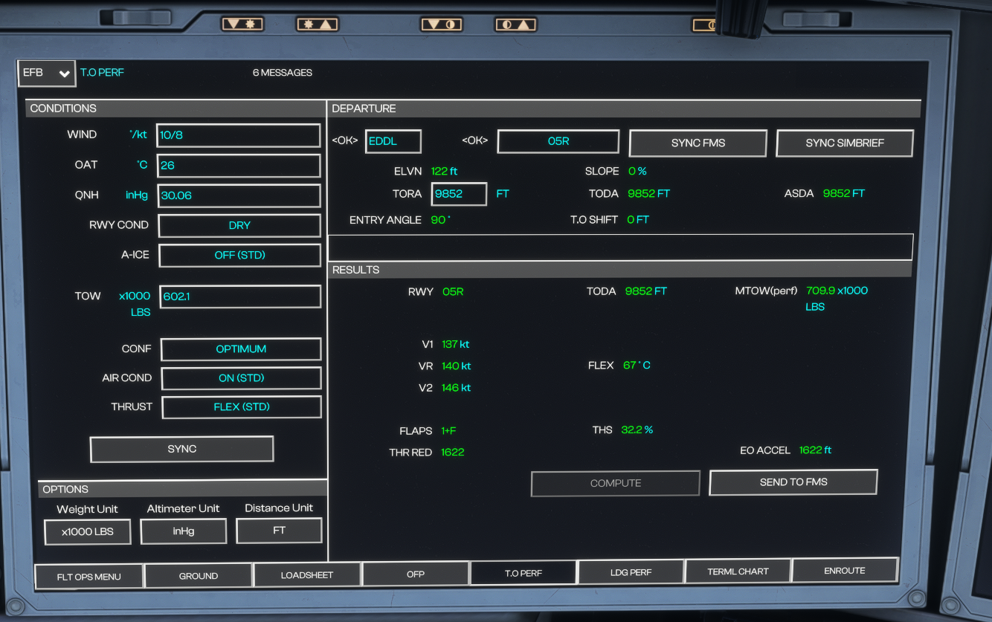992x622 pixels.
Task: Open the TERML CHART tab
Action: (738, 571)
